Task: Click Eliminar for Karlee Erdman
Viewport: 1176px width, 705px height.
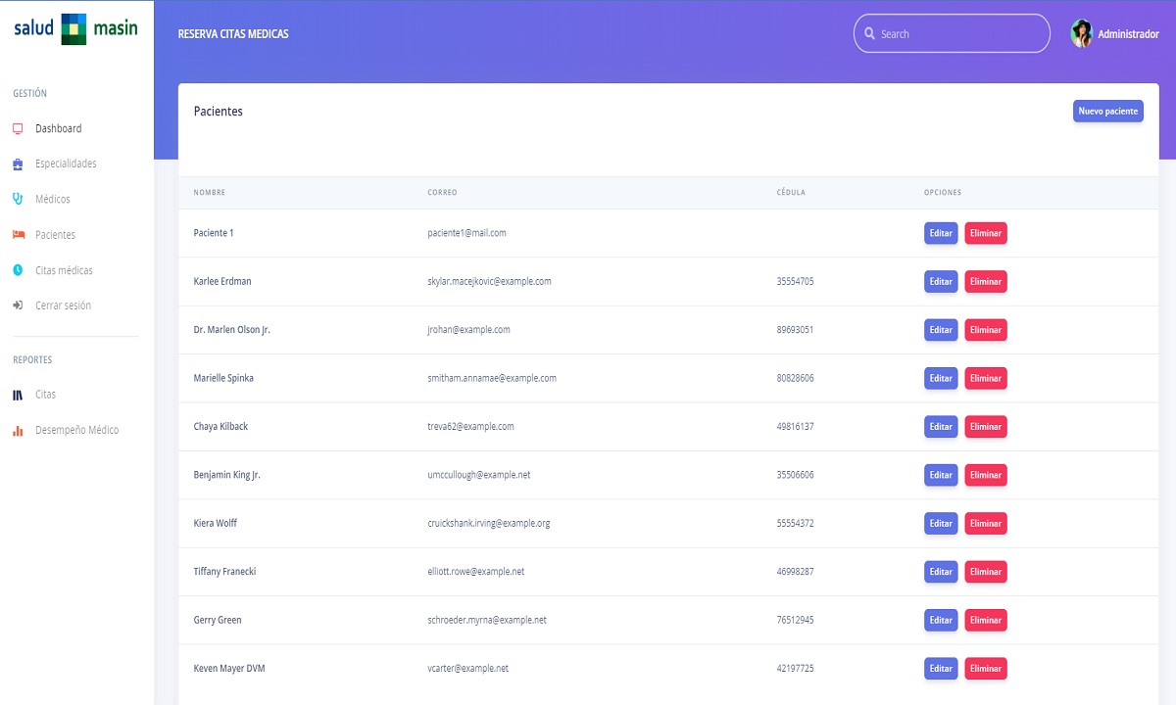Action: tap(986, 281)
